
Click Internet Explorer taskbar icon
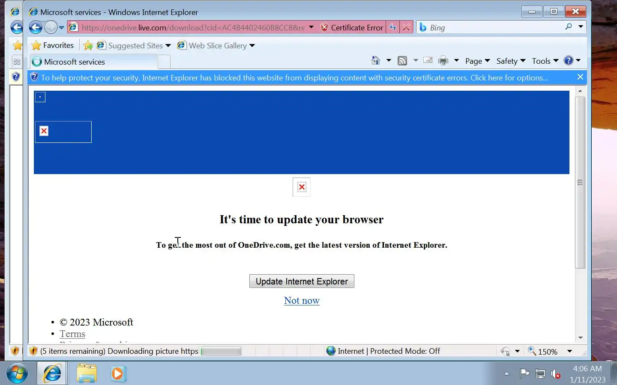[x=52, y=373]
